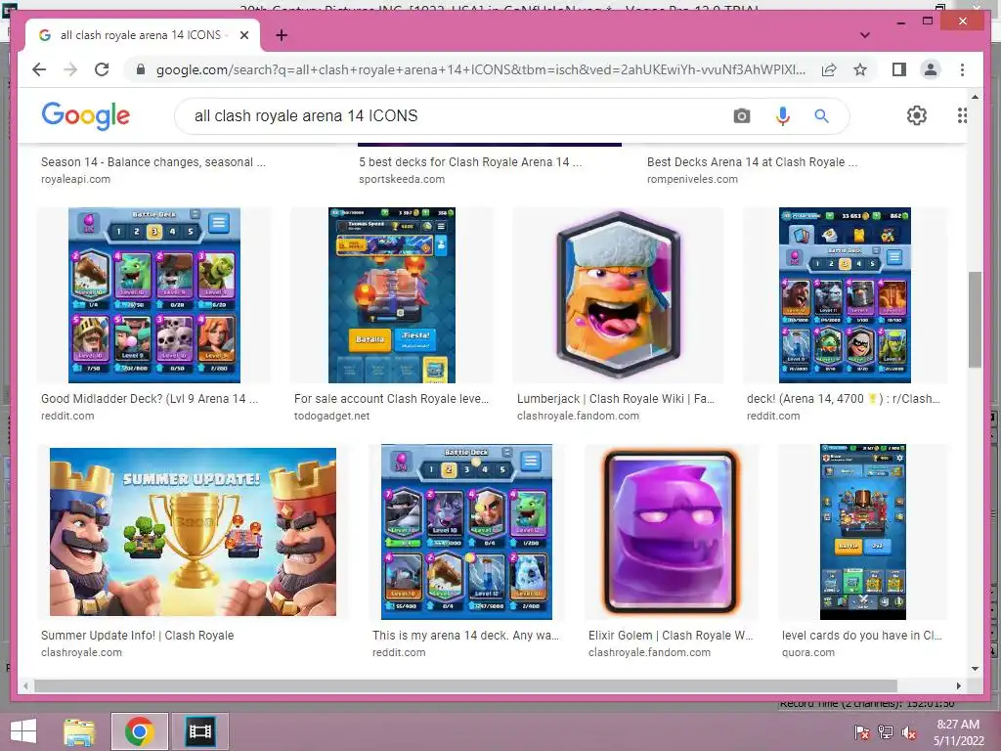Click the muted volume tray icon
Viewport: 1001px width, 751px height.
(909, 732)
